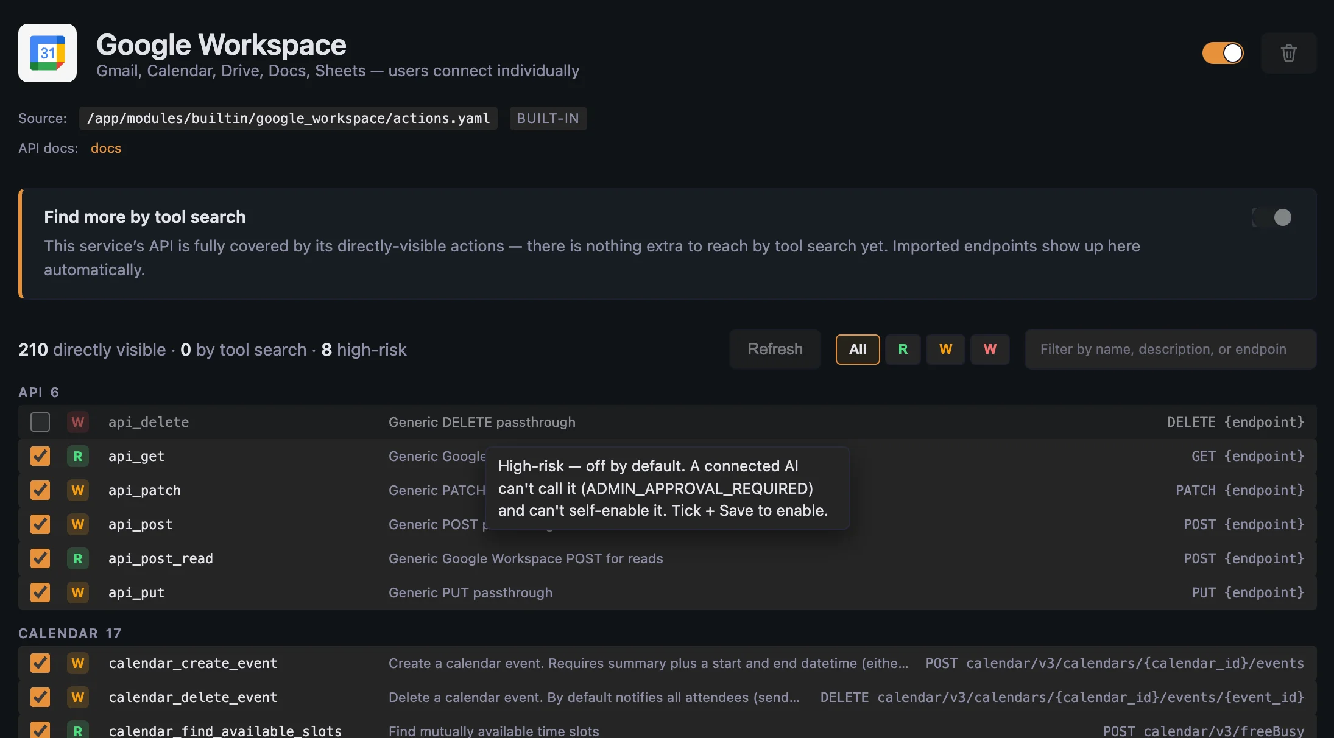Click the Google Workspace title
The height and width of the screenshot is (738, 1334).
[221, 44]
